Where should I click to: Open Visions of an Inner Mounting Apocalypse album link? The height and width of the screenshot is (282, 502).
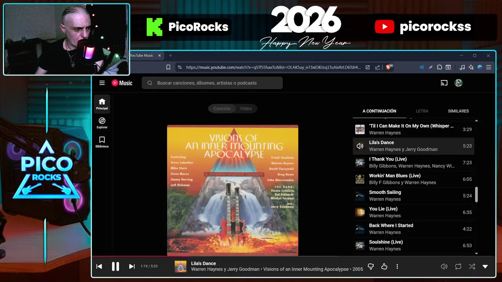(306, 269)
